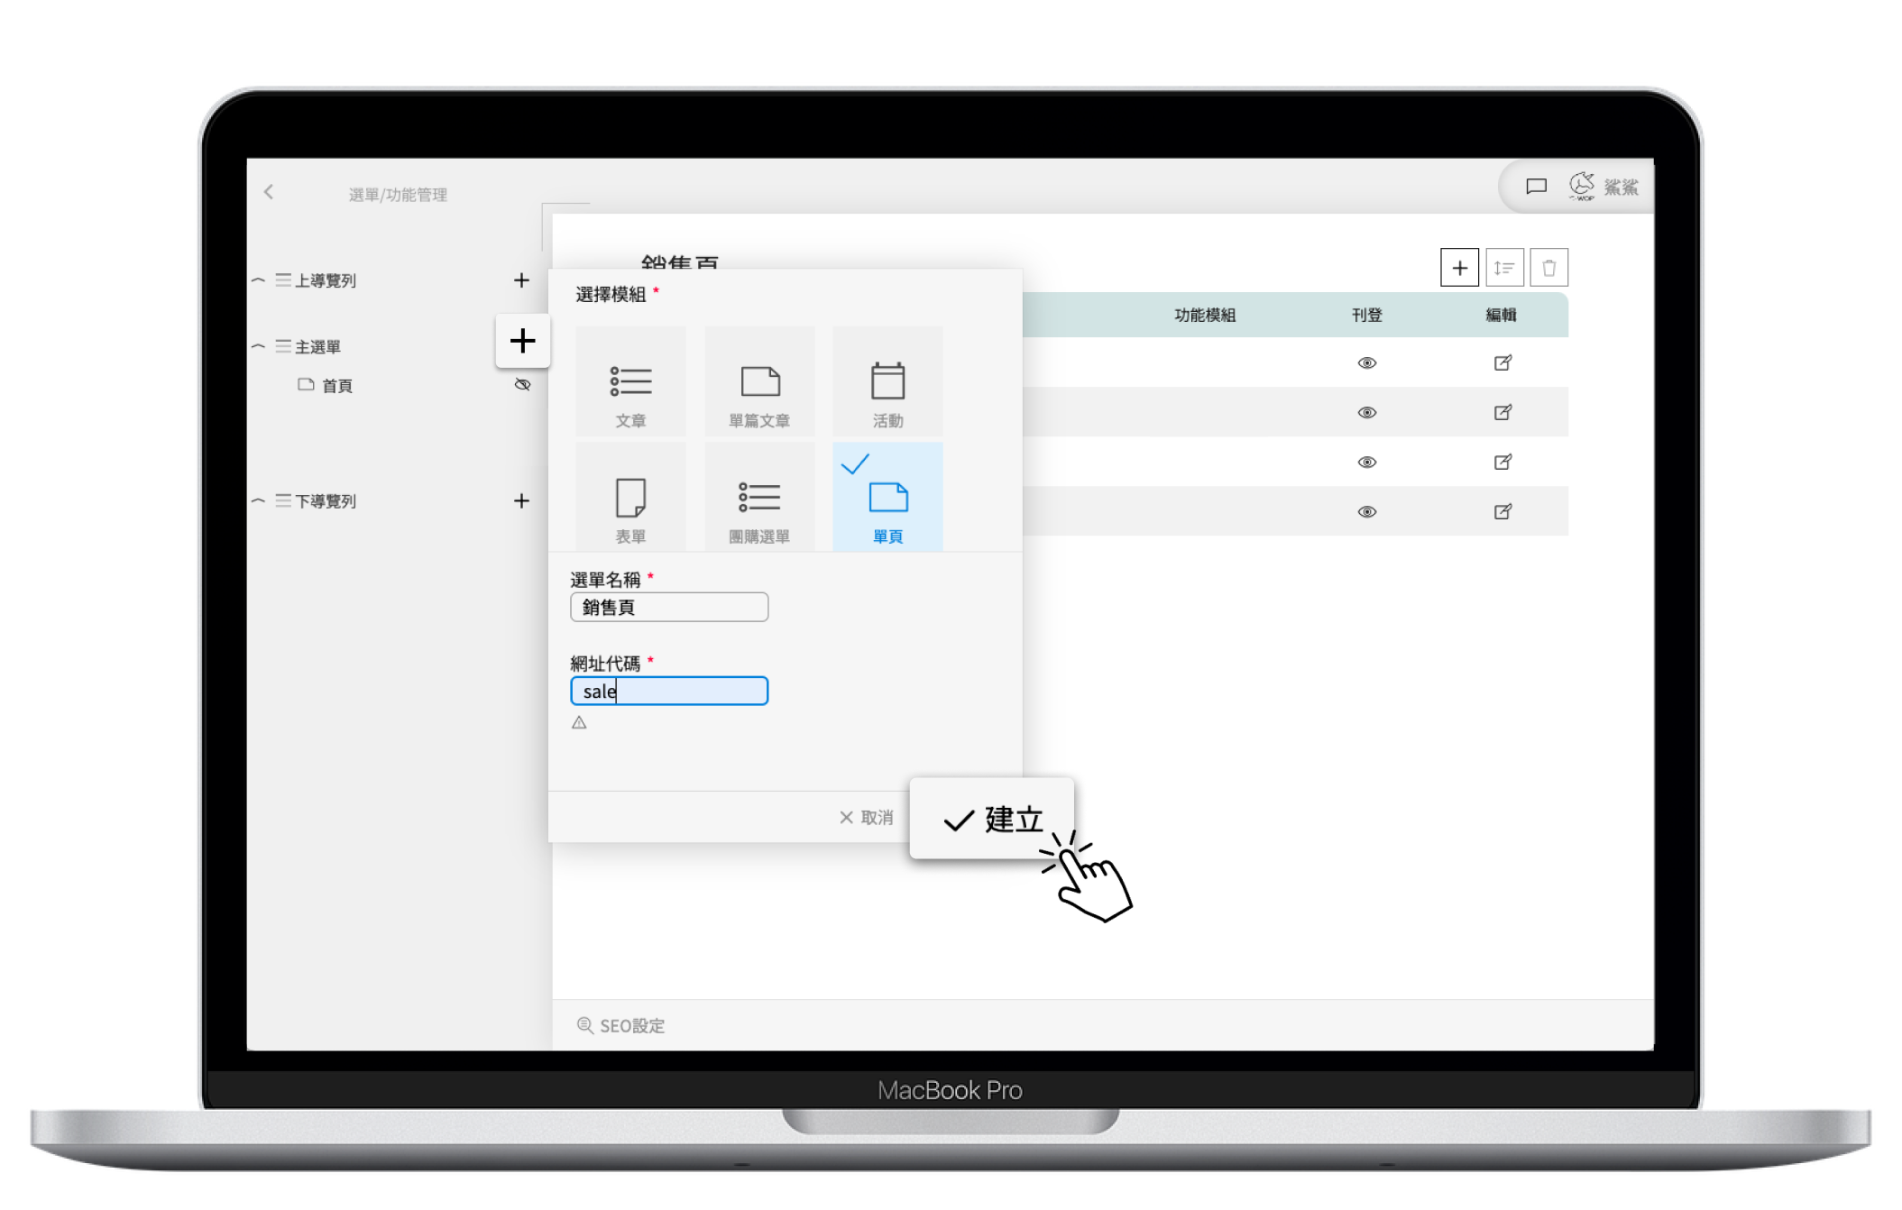
Task: Click the 網址代碼 input field
Action: coord(669,692)
